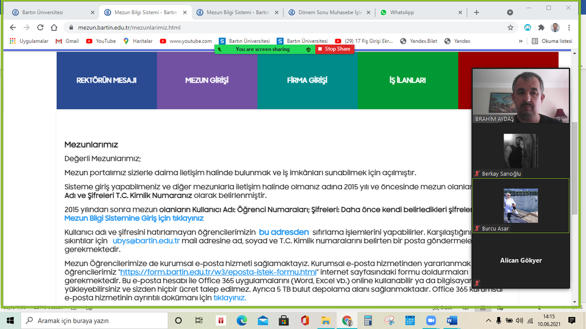Open Okuma listesi reading list
The width and height of the screenshot is (586, 329).
(552, 41)
